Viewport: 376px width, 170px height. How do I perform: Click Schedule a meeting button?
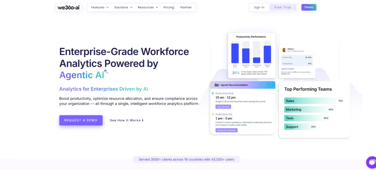[226, 130]
